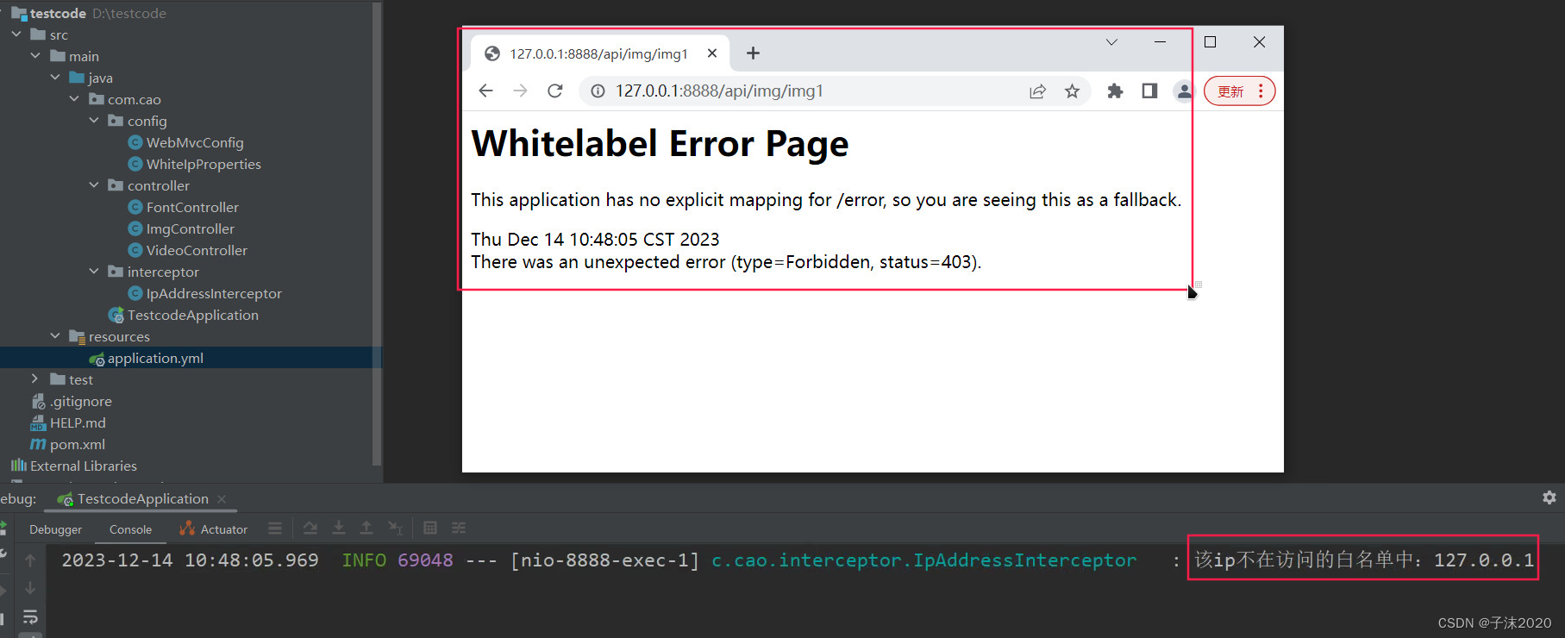Screen dimensions: 1565x638
Task: Open the WebMvcConfig class
Action: [195, 142]
